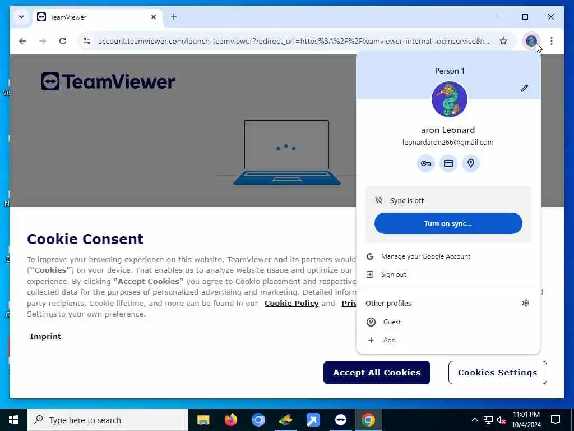The height and width of the screenshot is (431, 574).
Task: Select the TeamViewer browser tab
Action: tap(98, 17)
